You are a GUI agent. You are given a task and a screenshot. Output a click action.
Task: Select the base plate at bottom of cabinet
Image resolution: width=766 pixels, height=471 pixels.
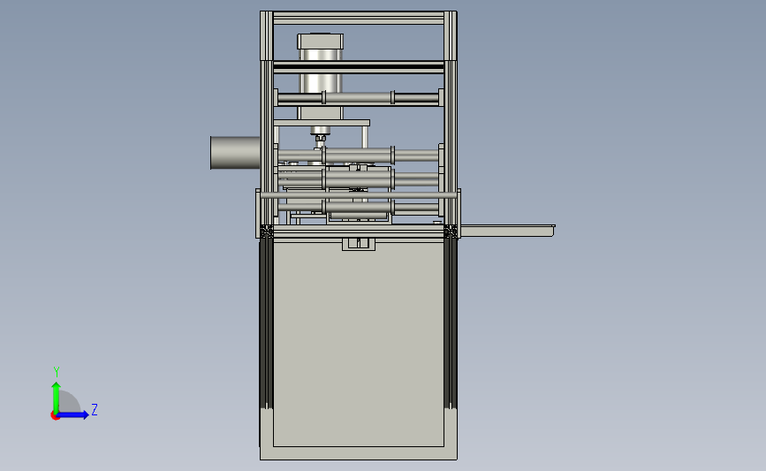click(359, 453)
